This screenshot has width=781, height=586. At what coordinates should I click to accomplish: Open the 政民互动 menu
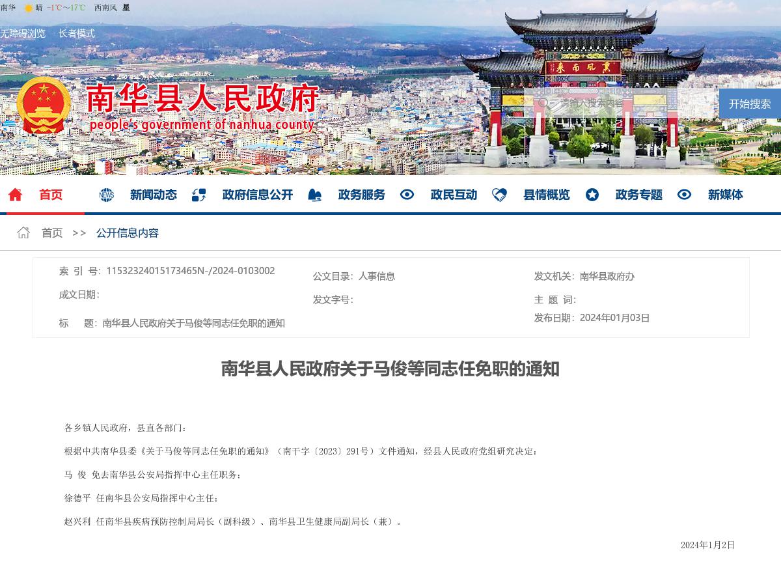tap(454, 195)
